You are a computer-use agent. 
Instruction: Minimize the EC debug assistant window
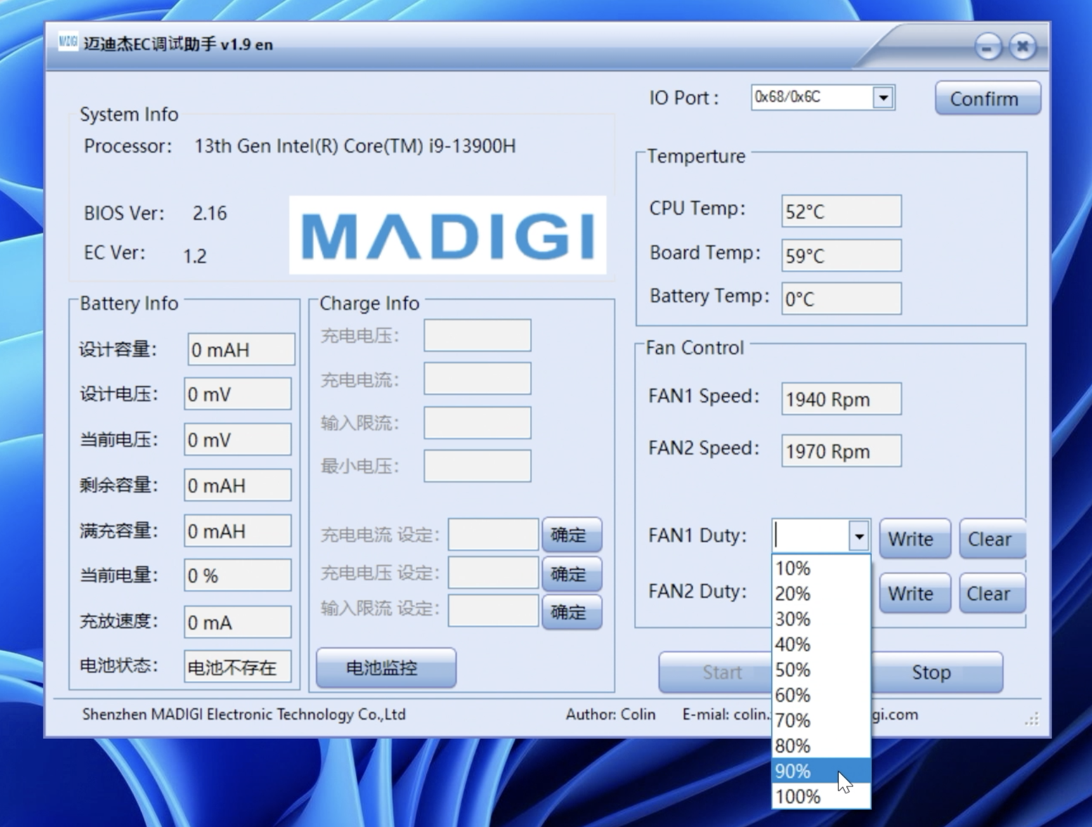(988, 46)
